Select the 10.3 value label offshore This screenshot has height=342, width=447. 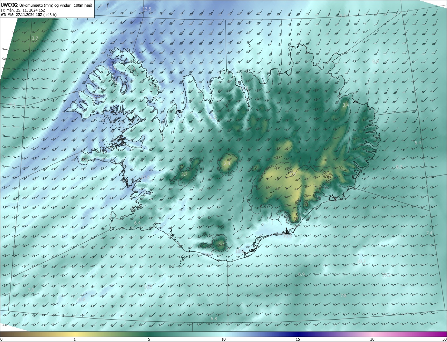(361, 261)
